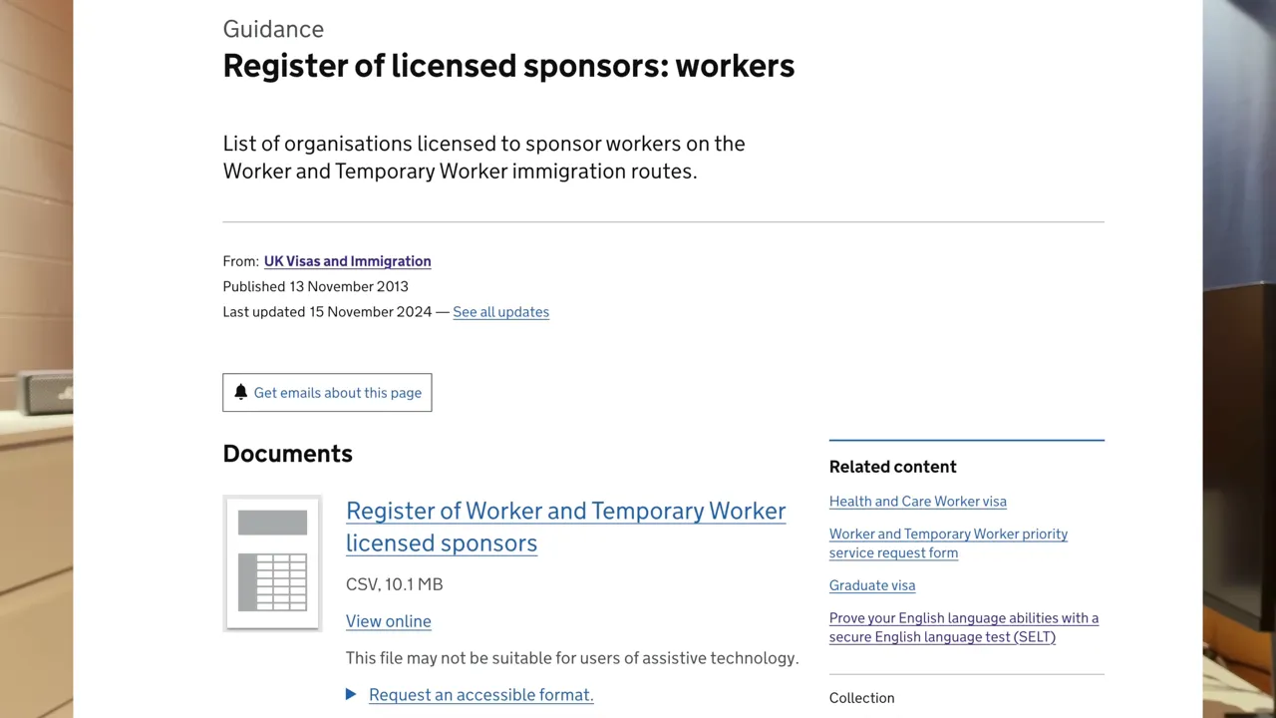Click the CSV document thumbnail icon
Viewport: 1276px width, 718px height.
272,562
